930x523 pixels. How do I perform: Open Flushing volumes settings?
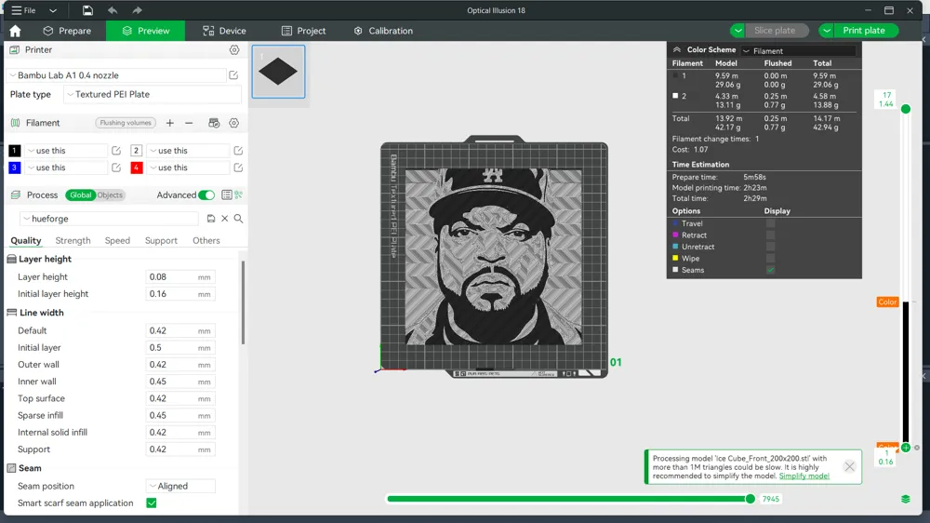[x=126, y=123]
